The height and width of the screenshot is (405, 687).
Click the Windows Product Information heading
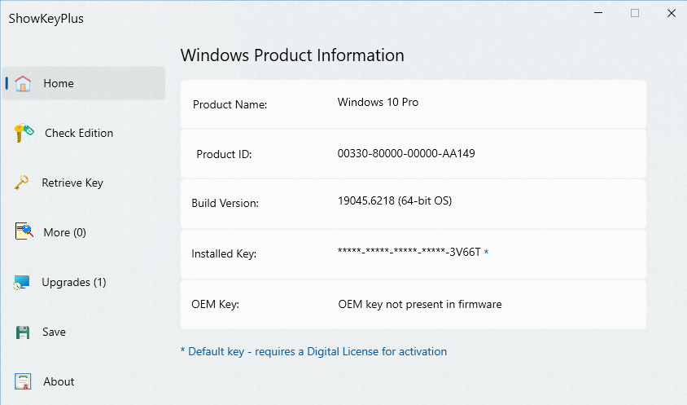pyautogui.click(x=292, y=55)
